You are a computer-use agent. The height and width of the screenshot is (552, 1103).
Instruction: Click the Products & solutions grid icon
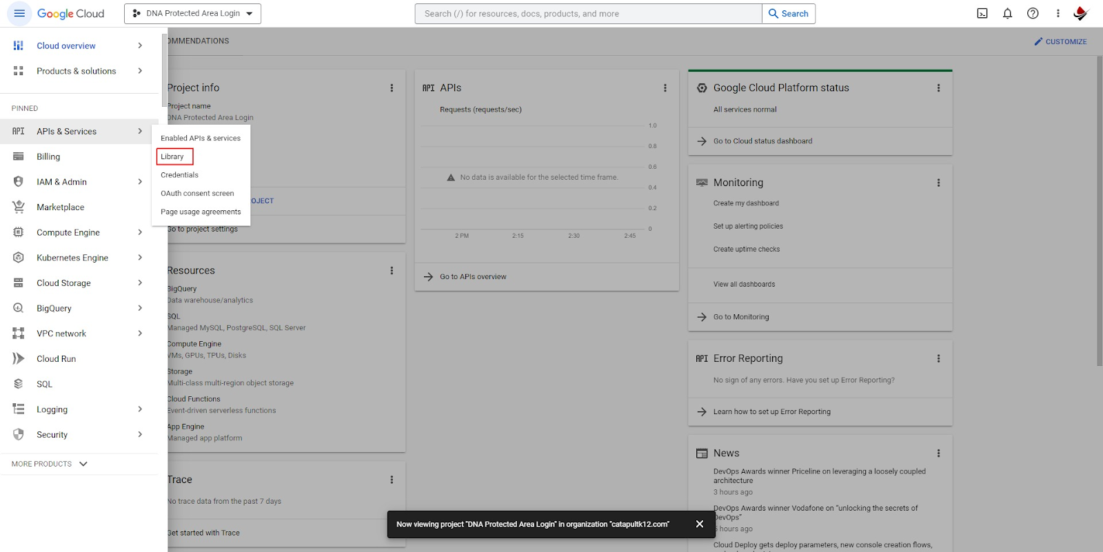tap(19, 71)
